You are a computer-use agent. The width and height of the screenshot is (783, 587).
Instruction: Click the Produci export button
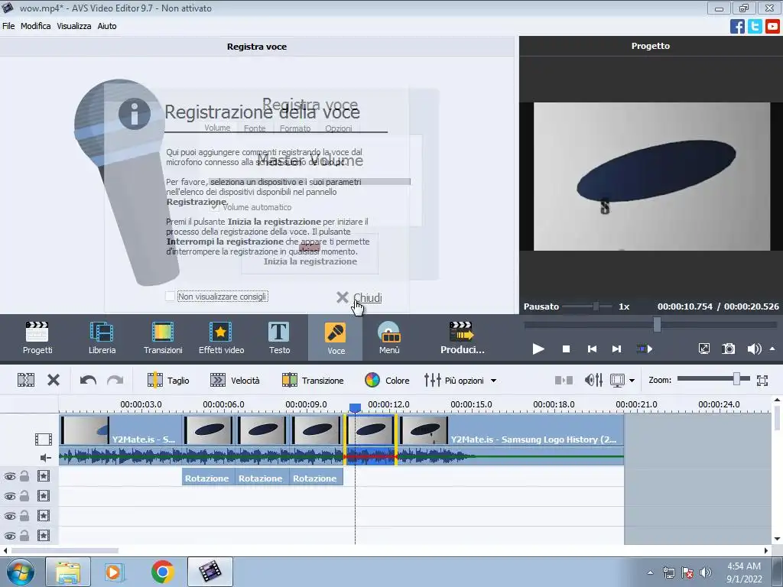tap(462, 338)
